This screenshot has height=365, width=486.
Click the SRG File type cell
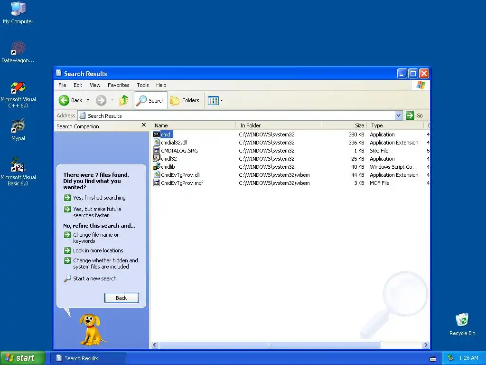tap(379, 151)
